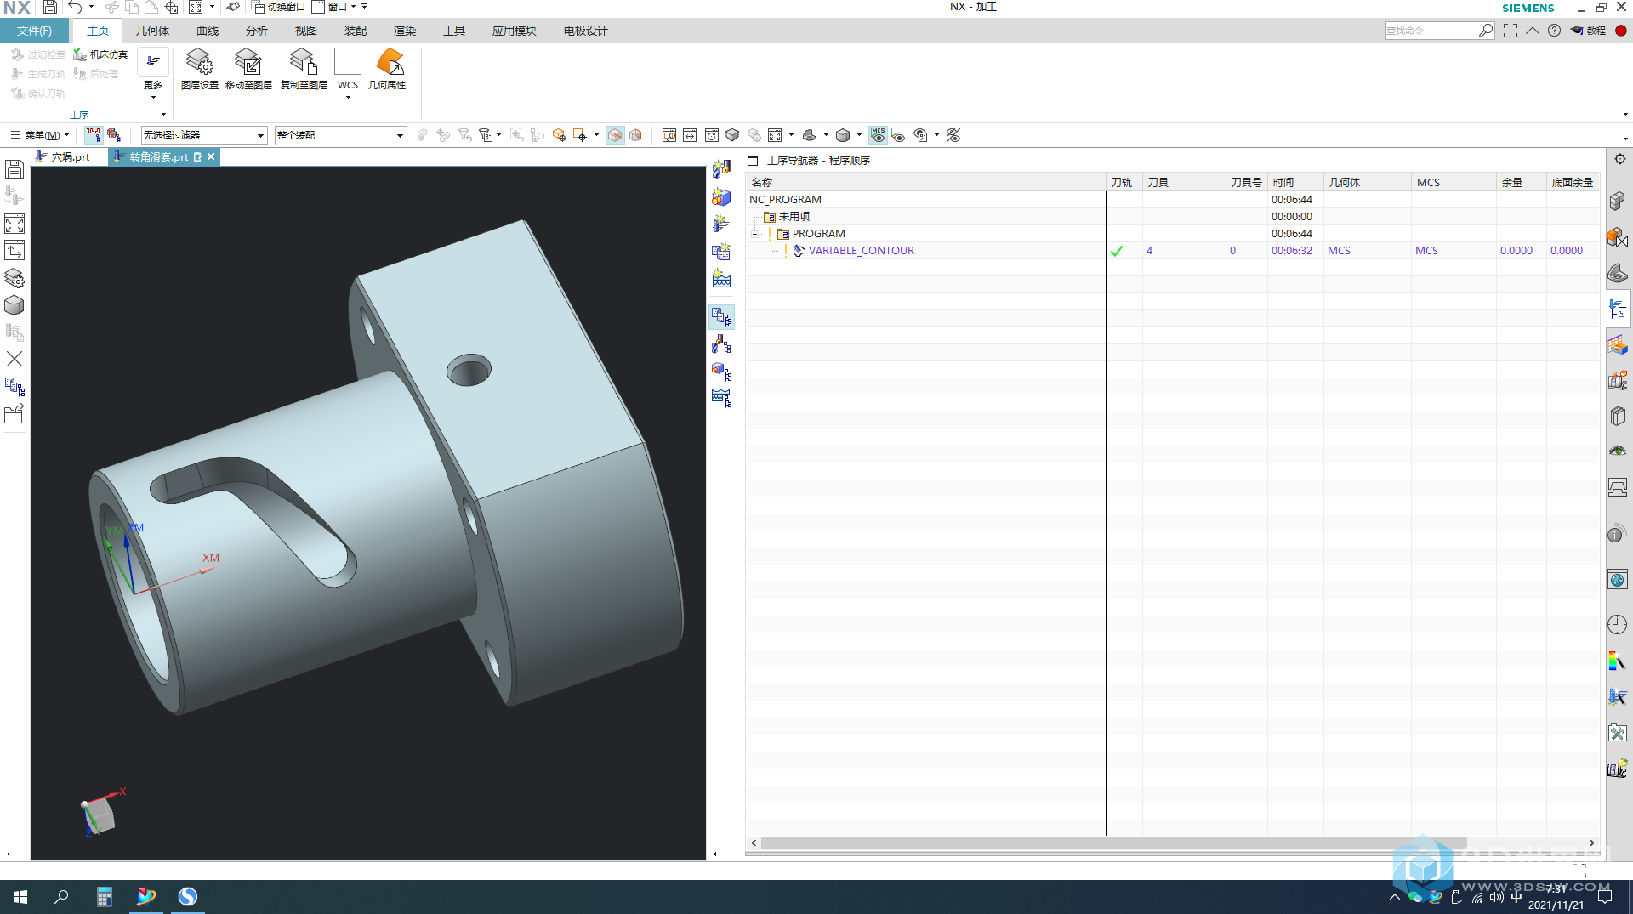Open the Menu (菜单) dropdown
Image resolution: width=1633 pixels, height=914 pixels.
[39, 135]
